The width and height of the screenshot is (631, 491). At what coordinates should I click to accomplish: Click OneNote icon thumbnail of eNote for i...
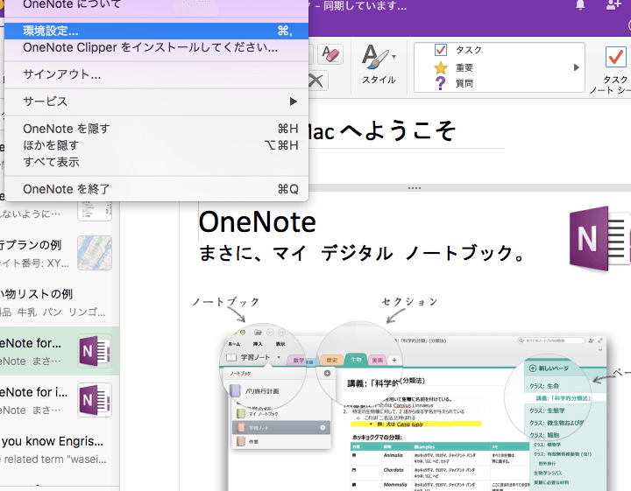coord(95,400)
